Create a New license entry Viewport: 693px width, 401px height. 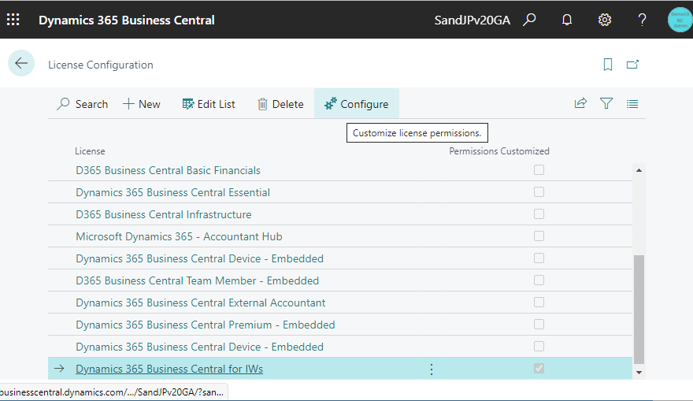click(142, 104)
